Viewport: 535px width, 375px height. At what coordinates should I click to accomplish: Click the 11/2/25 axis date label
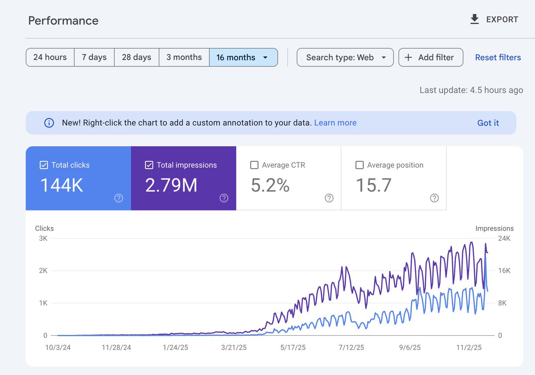pos(469,347)
